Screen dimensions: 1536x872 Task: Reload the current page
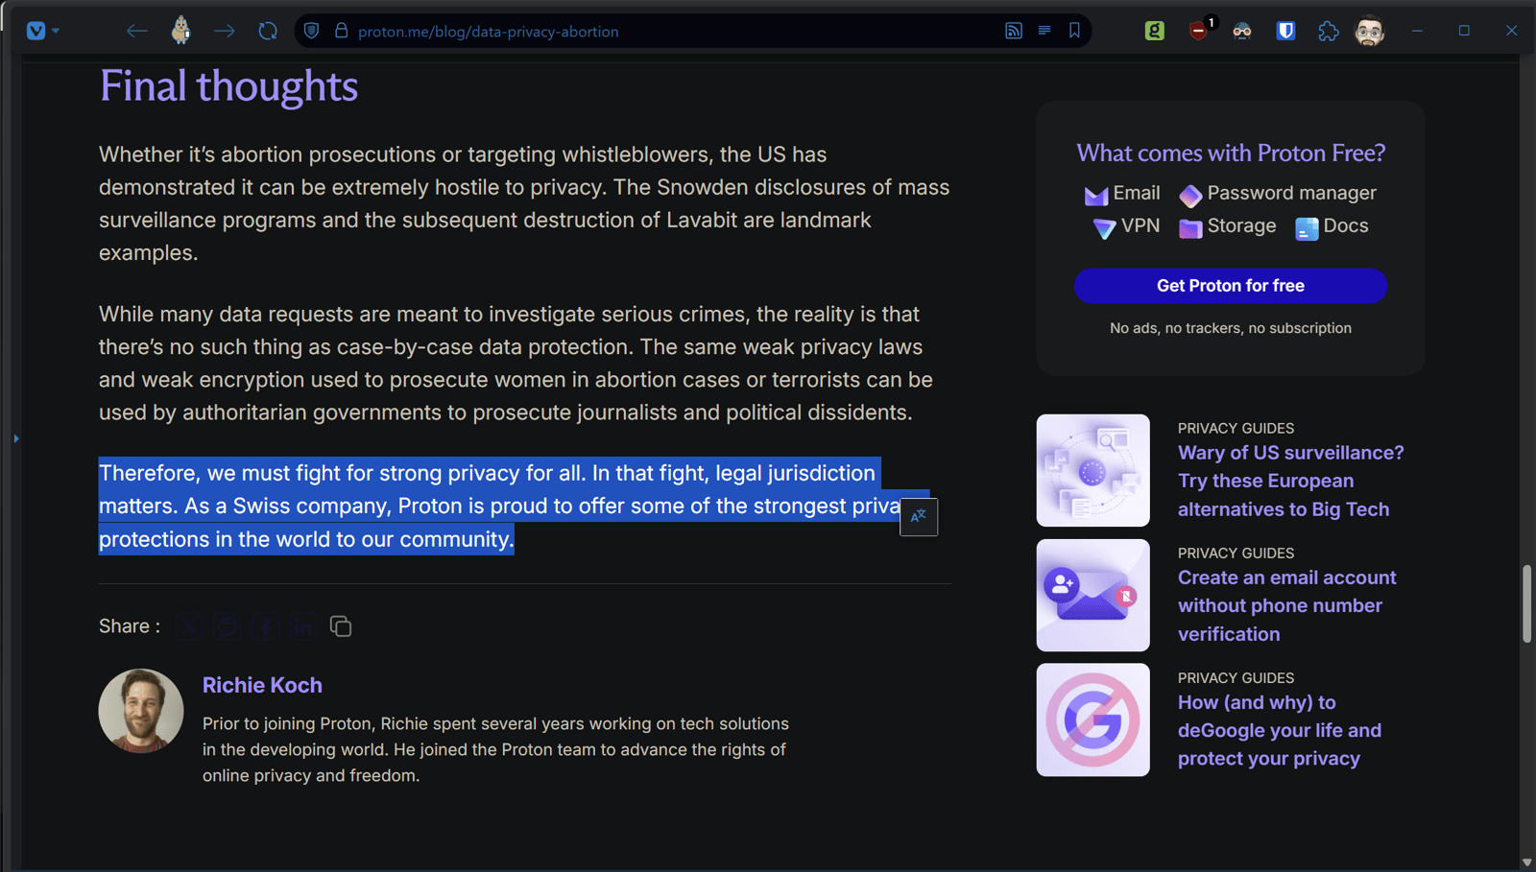tap(268, 31)
